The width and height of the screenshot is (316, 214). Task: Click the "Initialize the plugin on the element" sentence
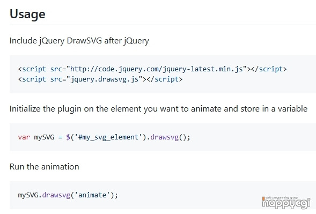tap(158, 109)
